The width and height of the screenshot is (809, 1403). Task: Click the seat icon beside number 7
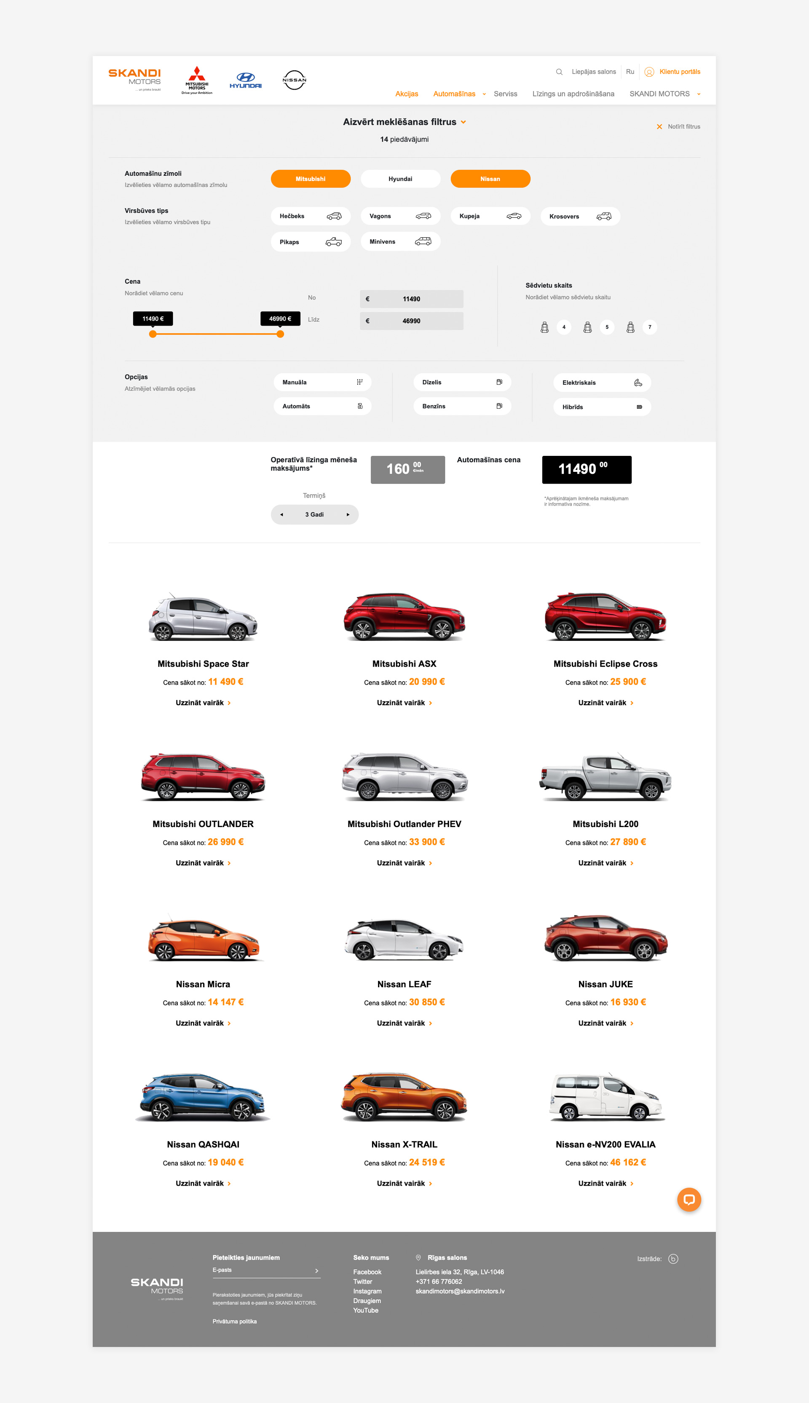click(x=630, y=327)
